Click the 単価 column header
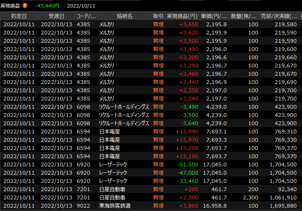 214,16
